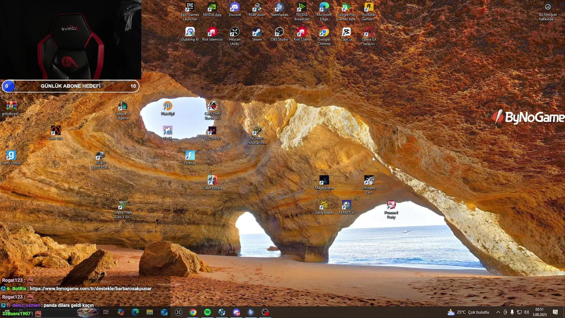The image size is (565, 318).
Task: Select the RGBFusion desktop icon
Action: tap(257, 10)
